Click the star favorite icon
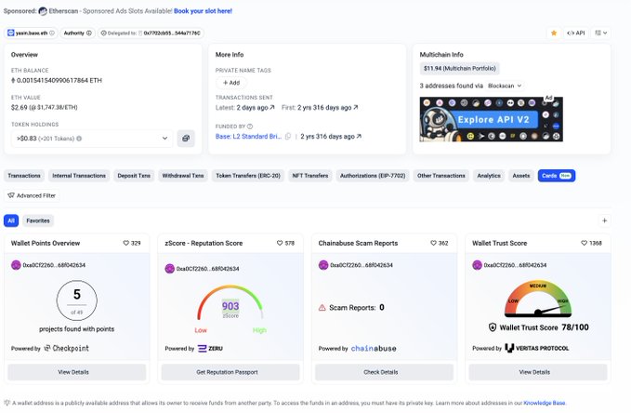Screen dimensions: 631x413 click(x=554, y=33)
